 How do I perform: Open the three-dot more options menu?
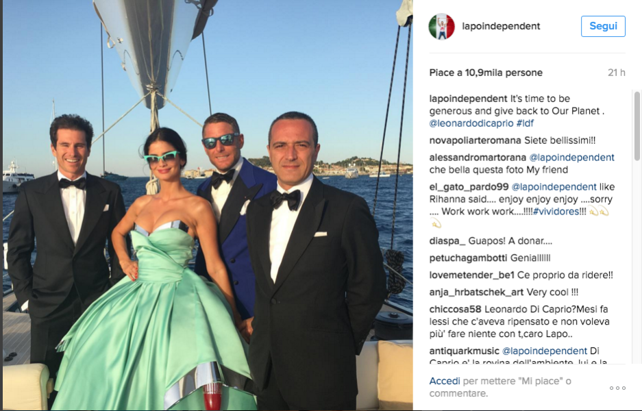[x=617, y=388]
